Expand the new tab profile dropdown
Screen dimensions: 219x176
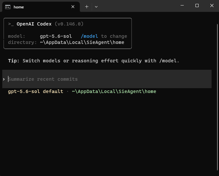pyautogui.click(x=96, y=7)
